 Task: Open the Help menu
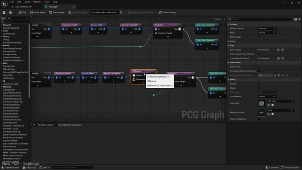(55, 2)
